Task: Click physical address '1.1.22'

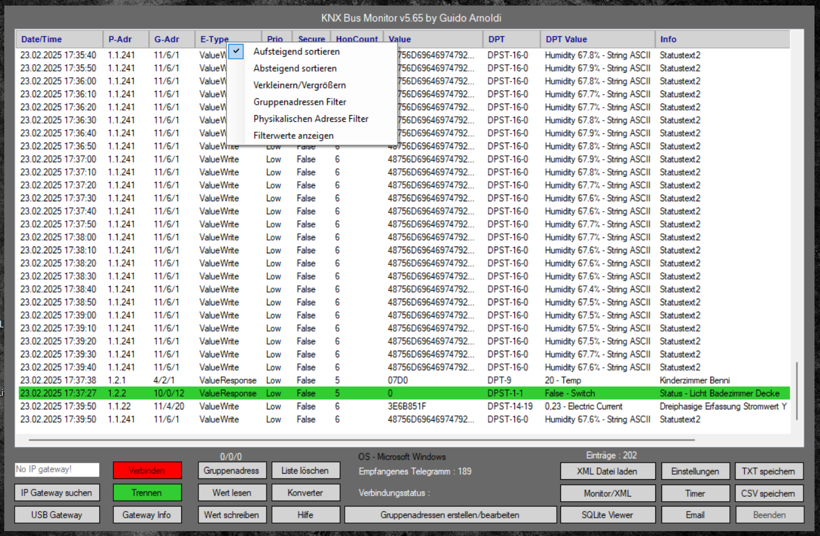Action: (119, 406)
